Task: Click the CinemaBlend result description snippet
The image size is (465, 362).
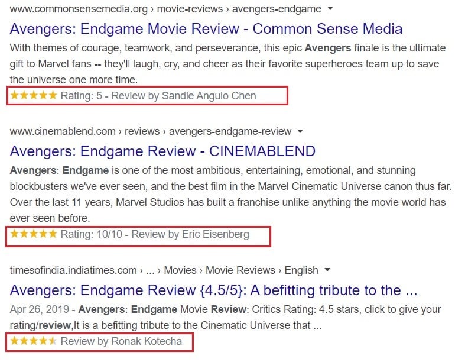Action: 230,193
